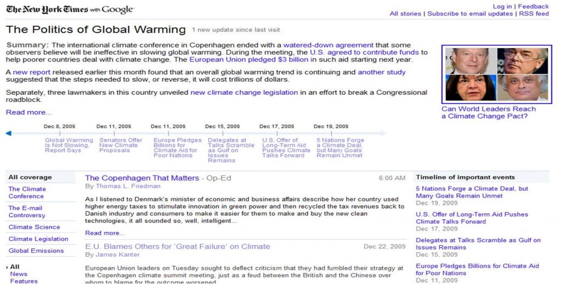Image resolution: width=563 pixels, height=284 pixels.
Task: Open the new report link
Action: [x=31, y=72]
